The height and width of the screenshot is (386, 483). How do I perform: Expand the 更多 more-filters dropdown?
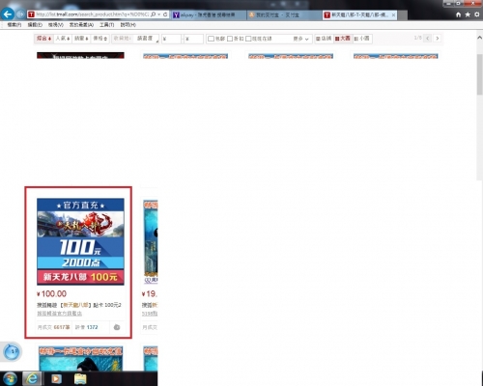[300, 39]
